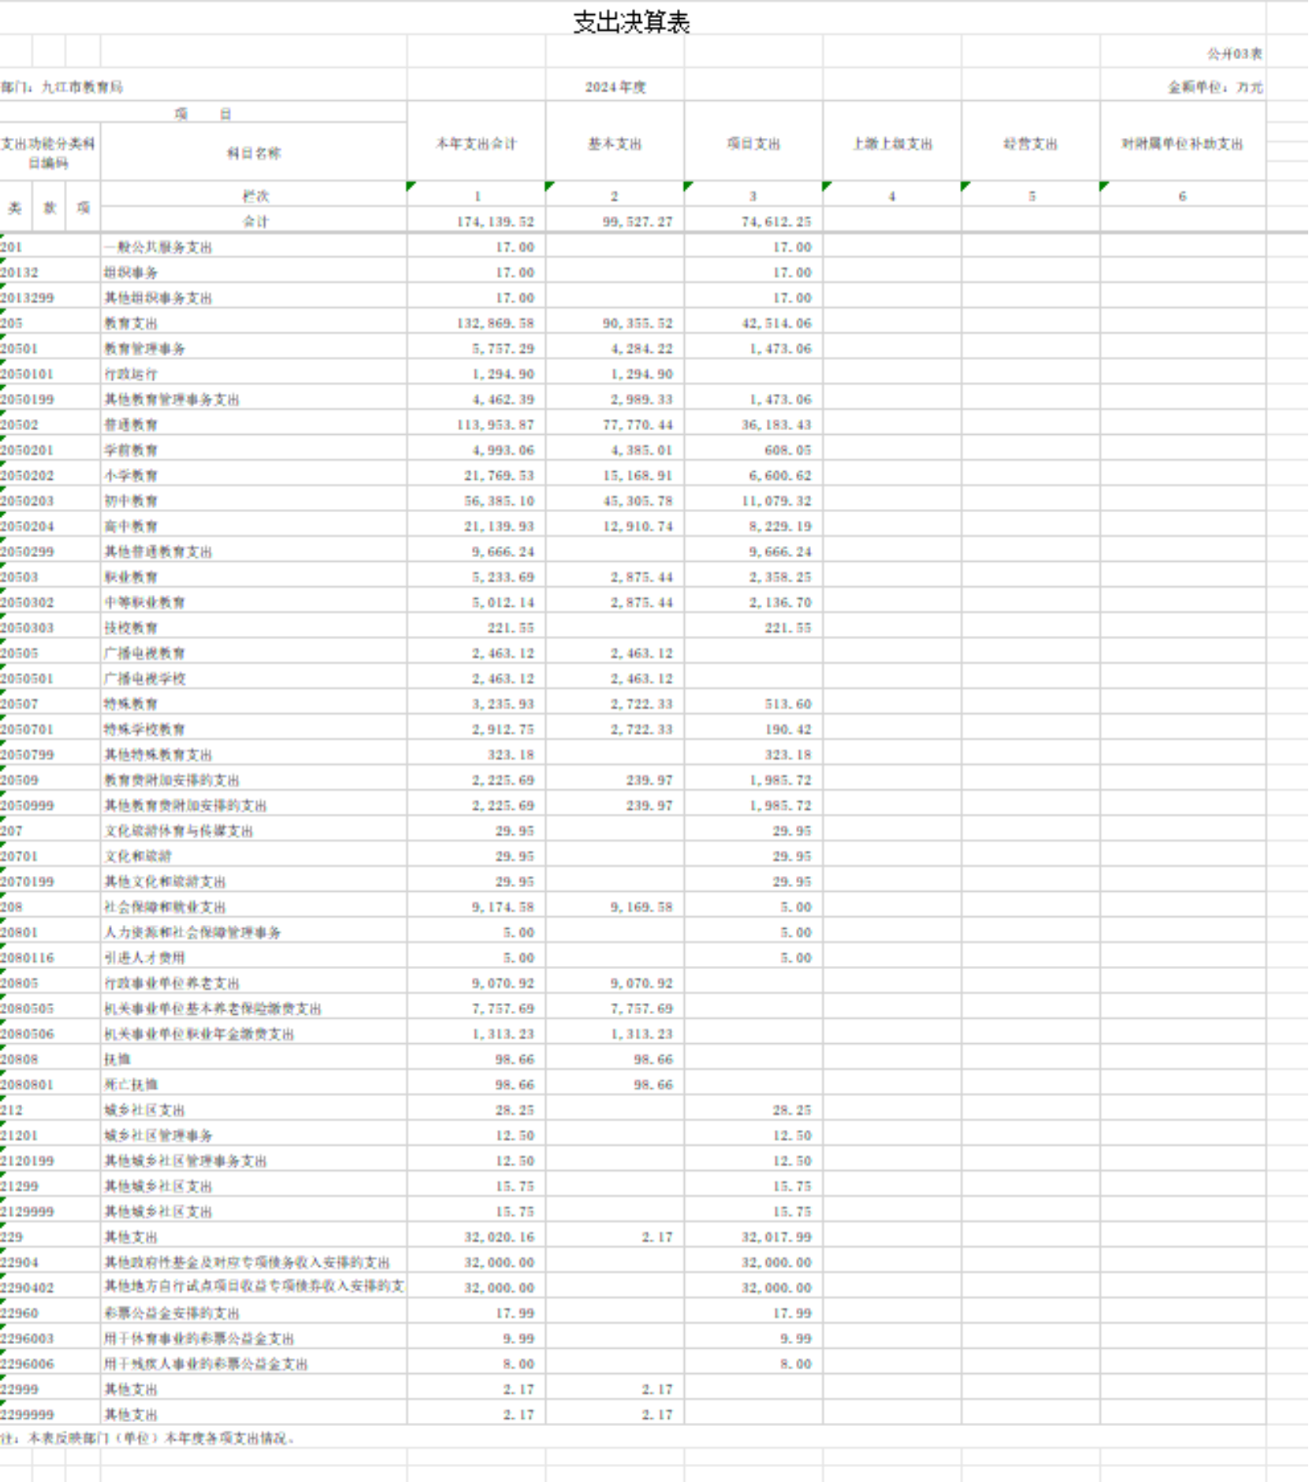Select the 部门：九江市教育局 cell

63,87
